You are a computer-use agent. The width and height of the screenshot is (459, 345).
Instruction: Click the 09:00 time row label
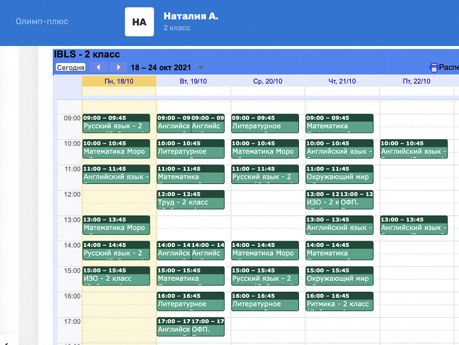point(72,118)
